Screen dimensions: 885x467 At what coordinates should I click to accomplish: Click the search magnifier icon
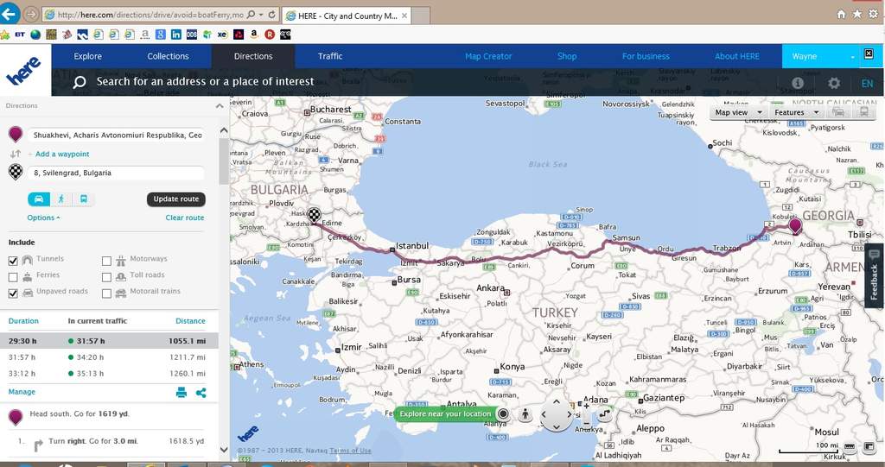[x=80, y=82]
